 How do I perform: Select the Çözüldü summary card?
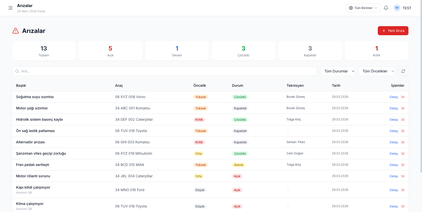click(243, 51)
